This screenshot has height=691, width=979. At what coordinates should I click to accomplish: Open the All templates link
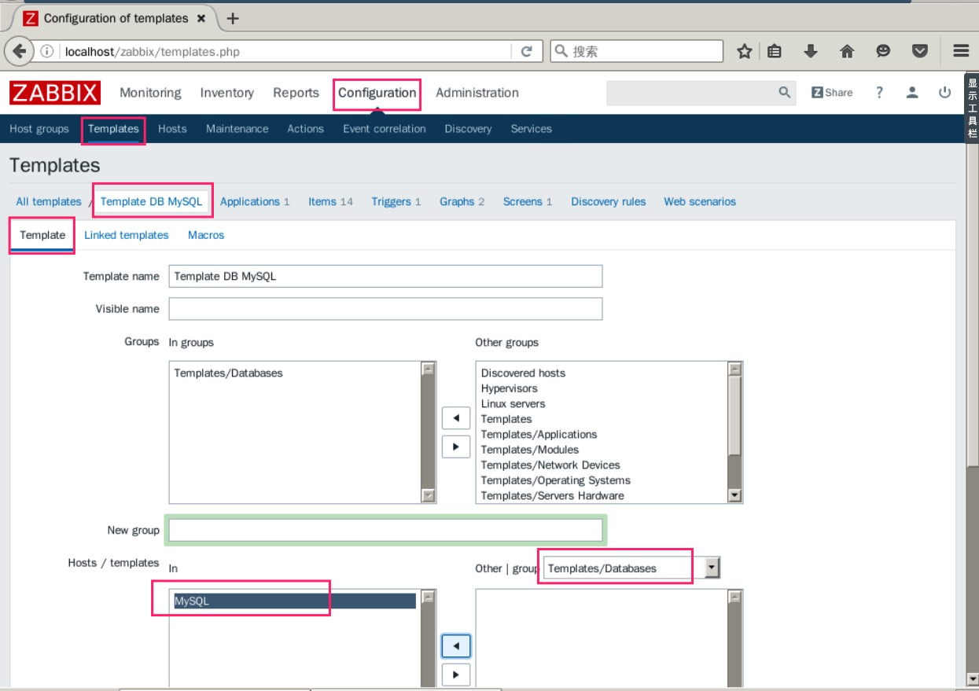coord(49,201)
